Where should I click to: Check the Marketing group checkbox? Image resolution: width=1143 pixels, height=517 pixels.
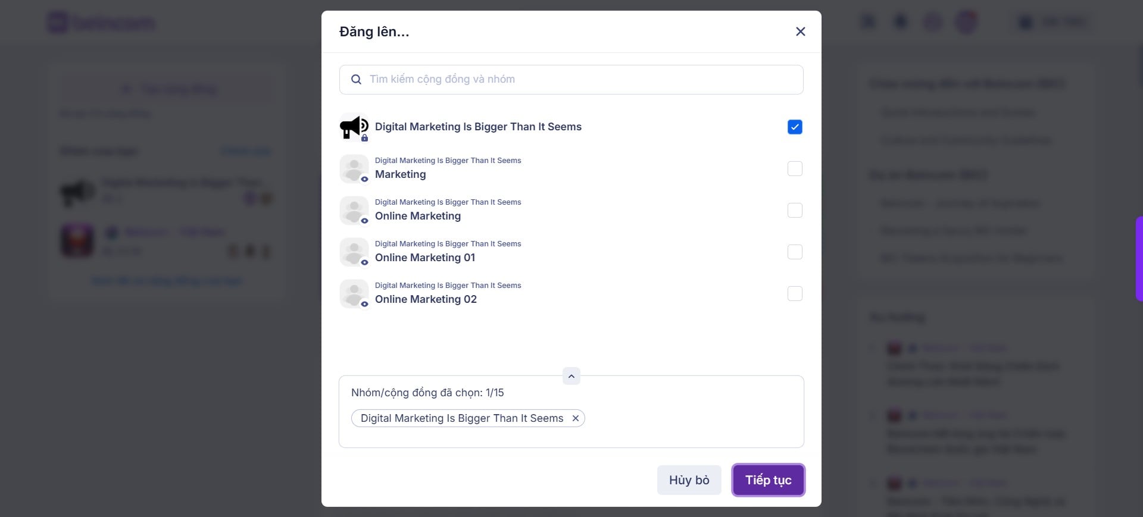(x=795, y=169)
